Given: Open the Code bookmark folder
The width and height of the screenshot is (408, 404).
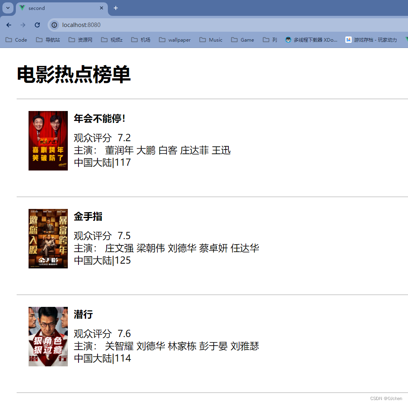Looking at the screenshot, I should pyautogui.click(x=16, y=40).
